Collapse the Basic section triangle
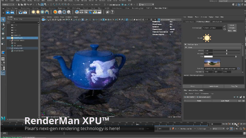The height and width of the screenshot is (138, 246). [x=186, y=47]
